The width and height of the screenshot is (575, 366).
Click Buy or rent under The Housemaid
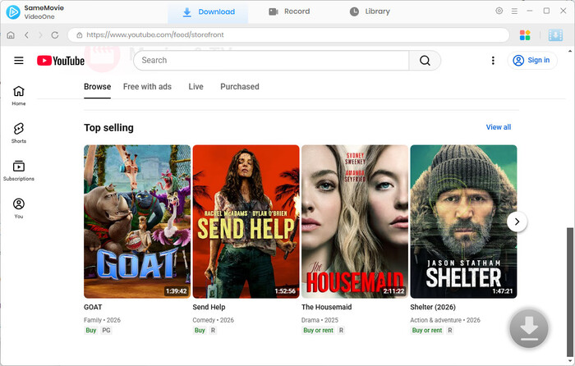coord(319,331)
